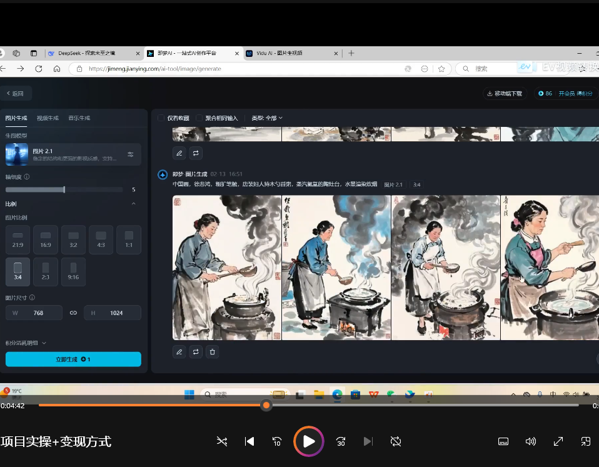Image resolution: width=599 pixels, height=467 pixels.
Task: Click the edit pencil under lower image set
Action: (179, 352)
